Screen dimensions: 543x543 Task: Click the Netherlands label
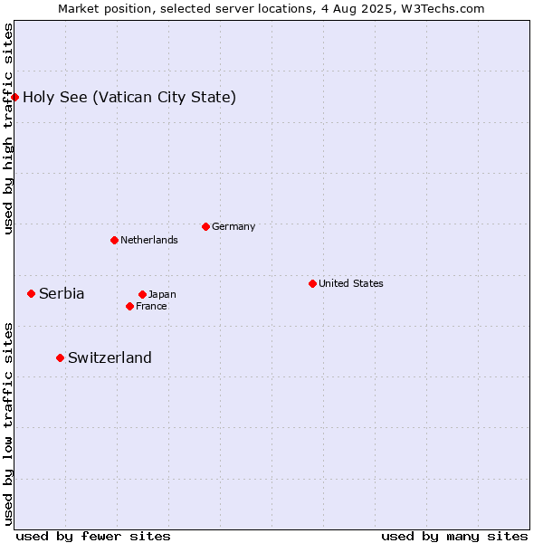tap(149, 240)
